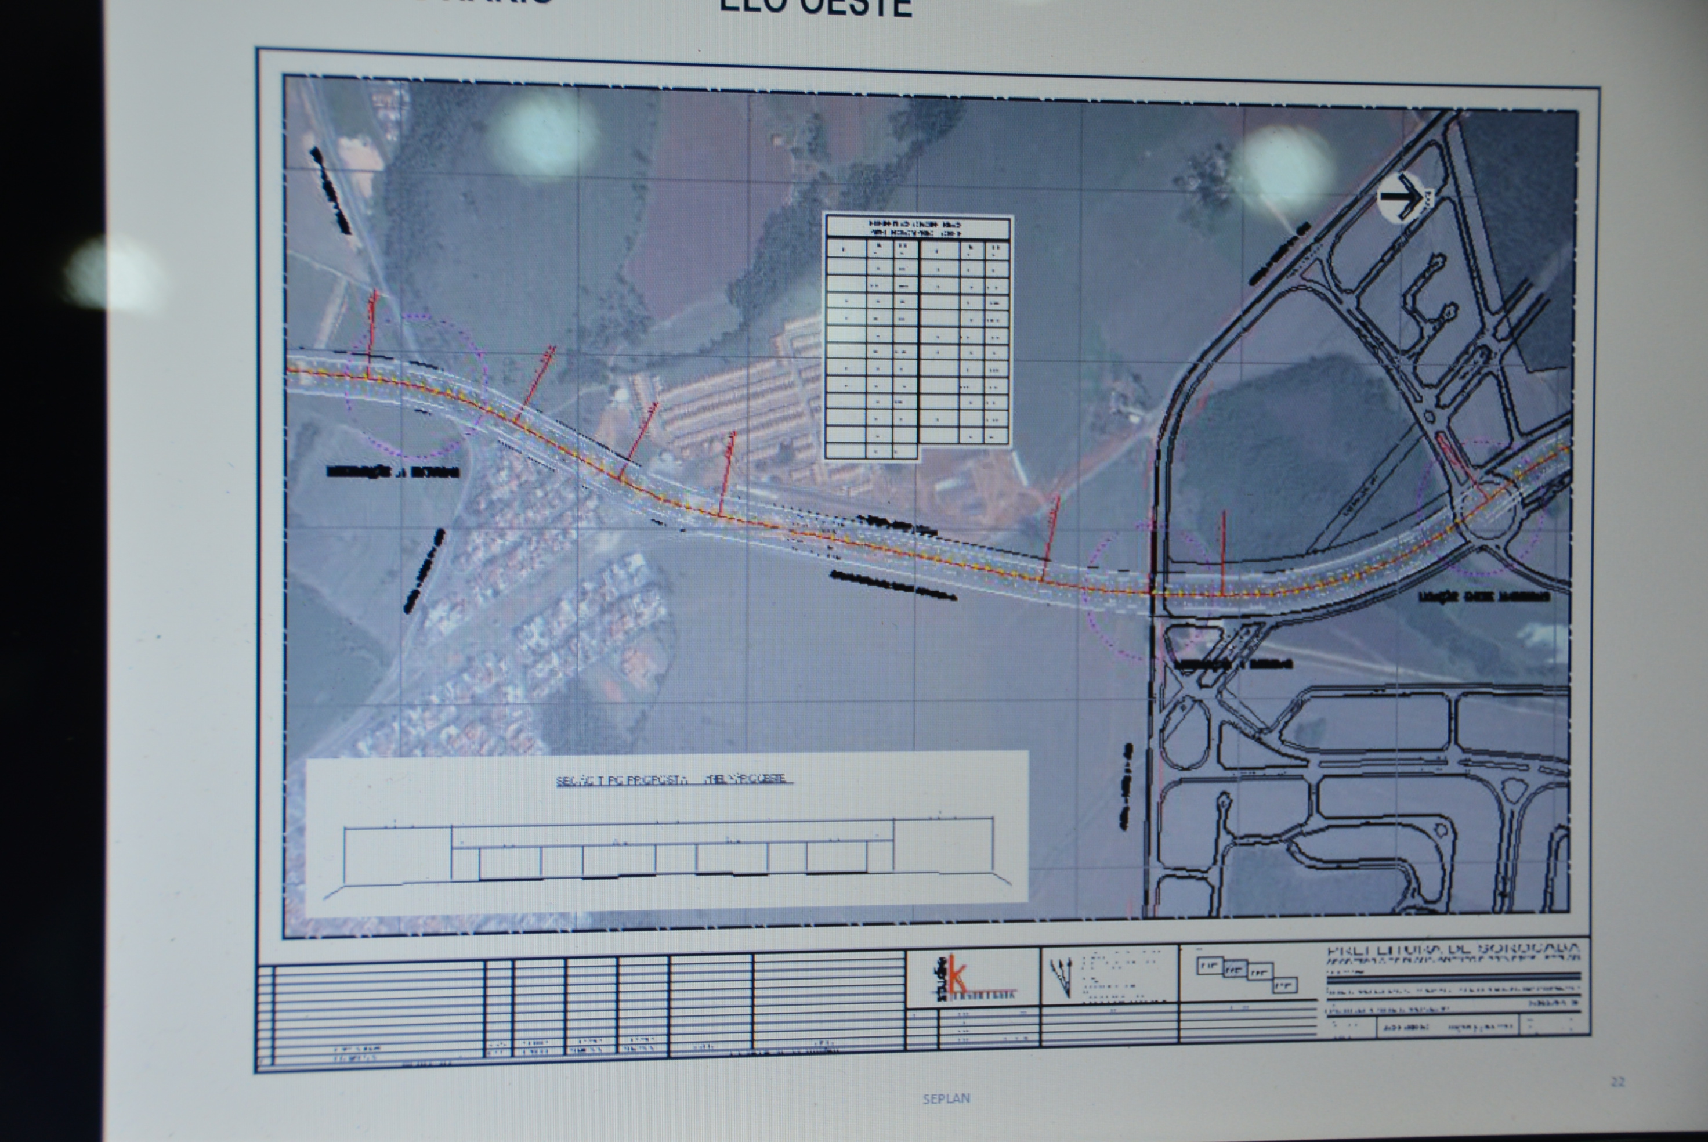Click the SEPLAN footer text
Viewport: 1708px width, 1142px height.
tap(946, 1098)
